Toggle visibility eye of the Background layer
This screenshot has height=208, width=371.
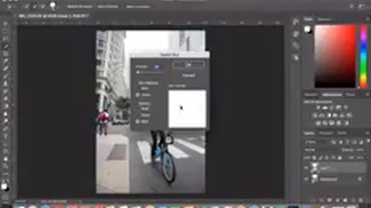coord(306,179)
